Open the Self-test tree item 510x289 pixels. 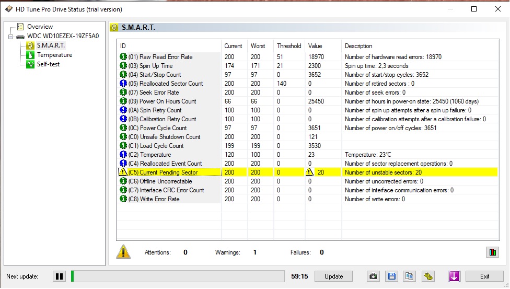48,64
